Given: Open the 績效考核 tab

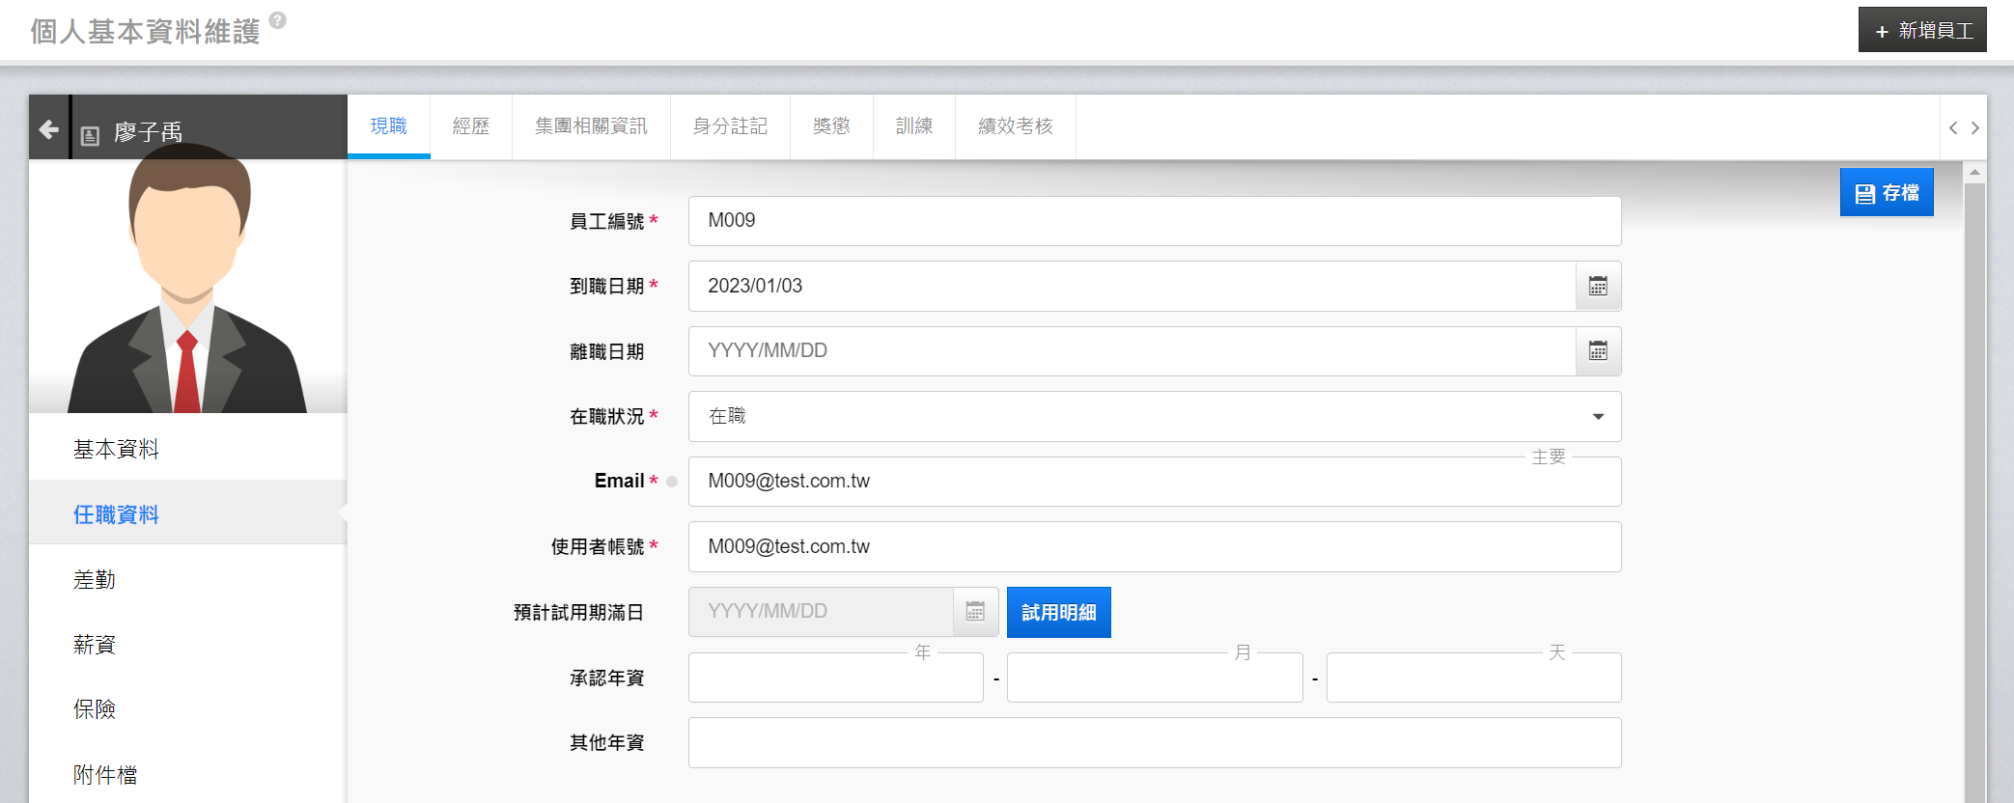Looking at the screenshot, I should click(x=1015, y=126).
